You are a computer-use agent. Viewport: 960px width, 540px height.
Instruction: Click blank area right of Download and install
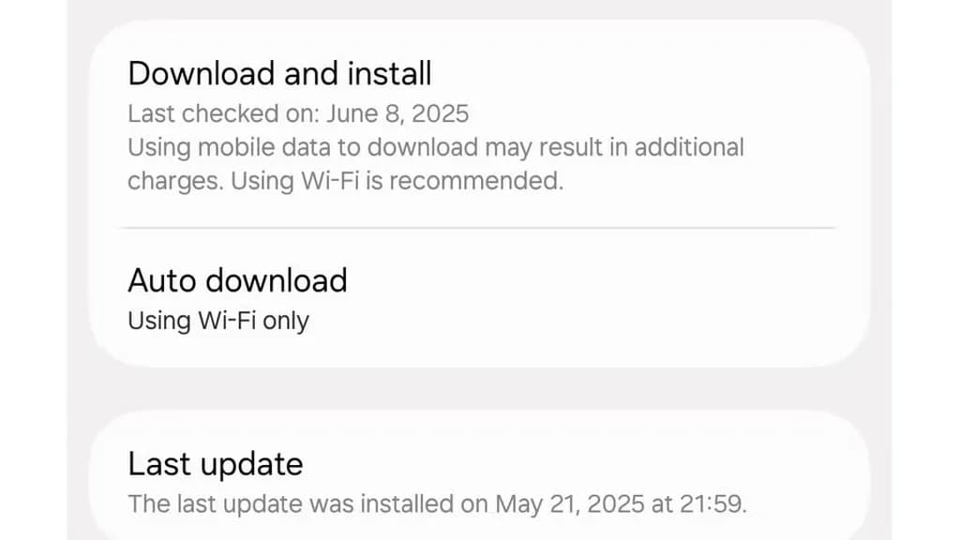point(637,73)
